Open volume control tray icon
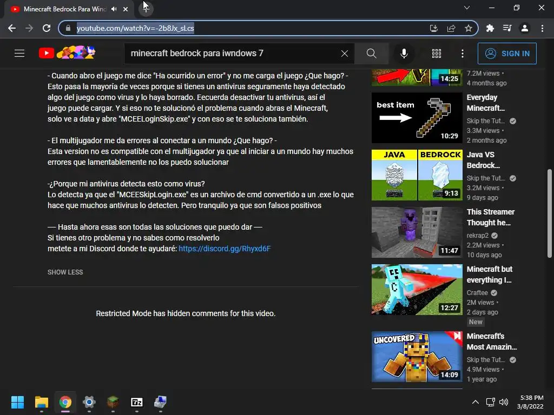 coord(504,402)
